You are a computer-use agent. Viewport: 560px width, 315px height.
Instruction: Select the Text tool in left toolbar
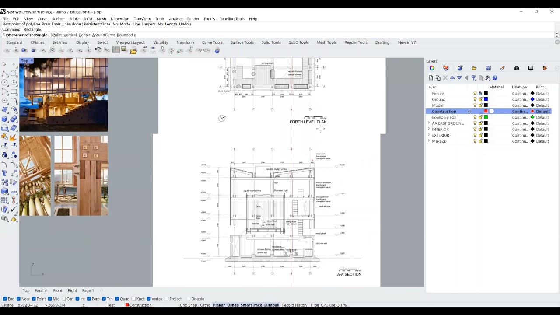[5, 174]
